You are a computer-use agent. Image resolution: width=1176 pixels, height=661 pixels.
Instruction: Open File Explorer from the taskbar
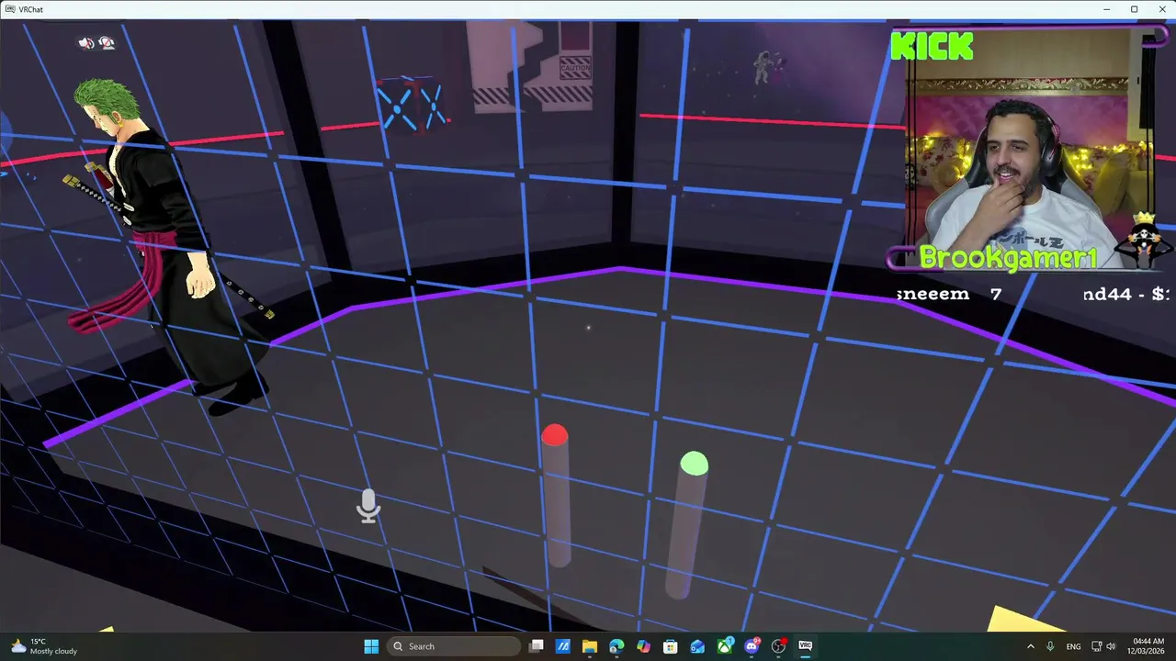(590, 646)
